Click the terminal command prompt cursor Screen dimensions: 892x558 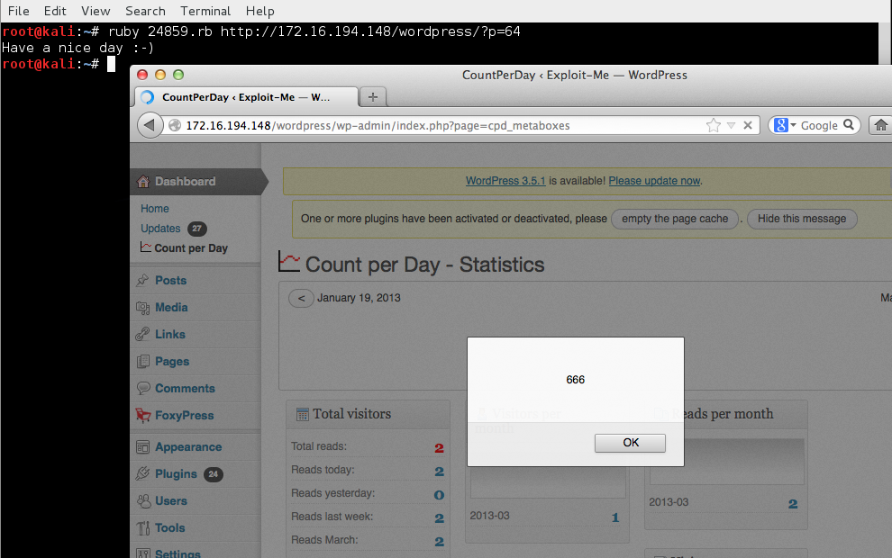[x=112, y=64]
